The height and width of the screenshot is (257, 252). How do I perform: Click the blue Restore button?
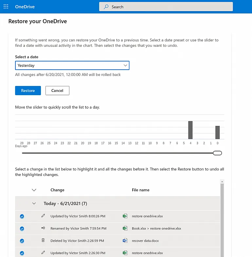click(x=28, y=91)
